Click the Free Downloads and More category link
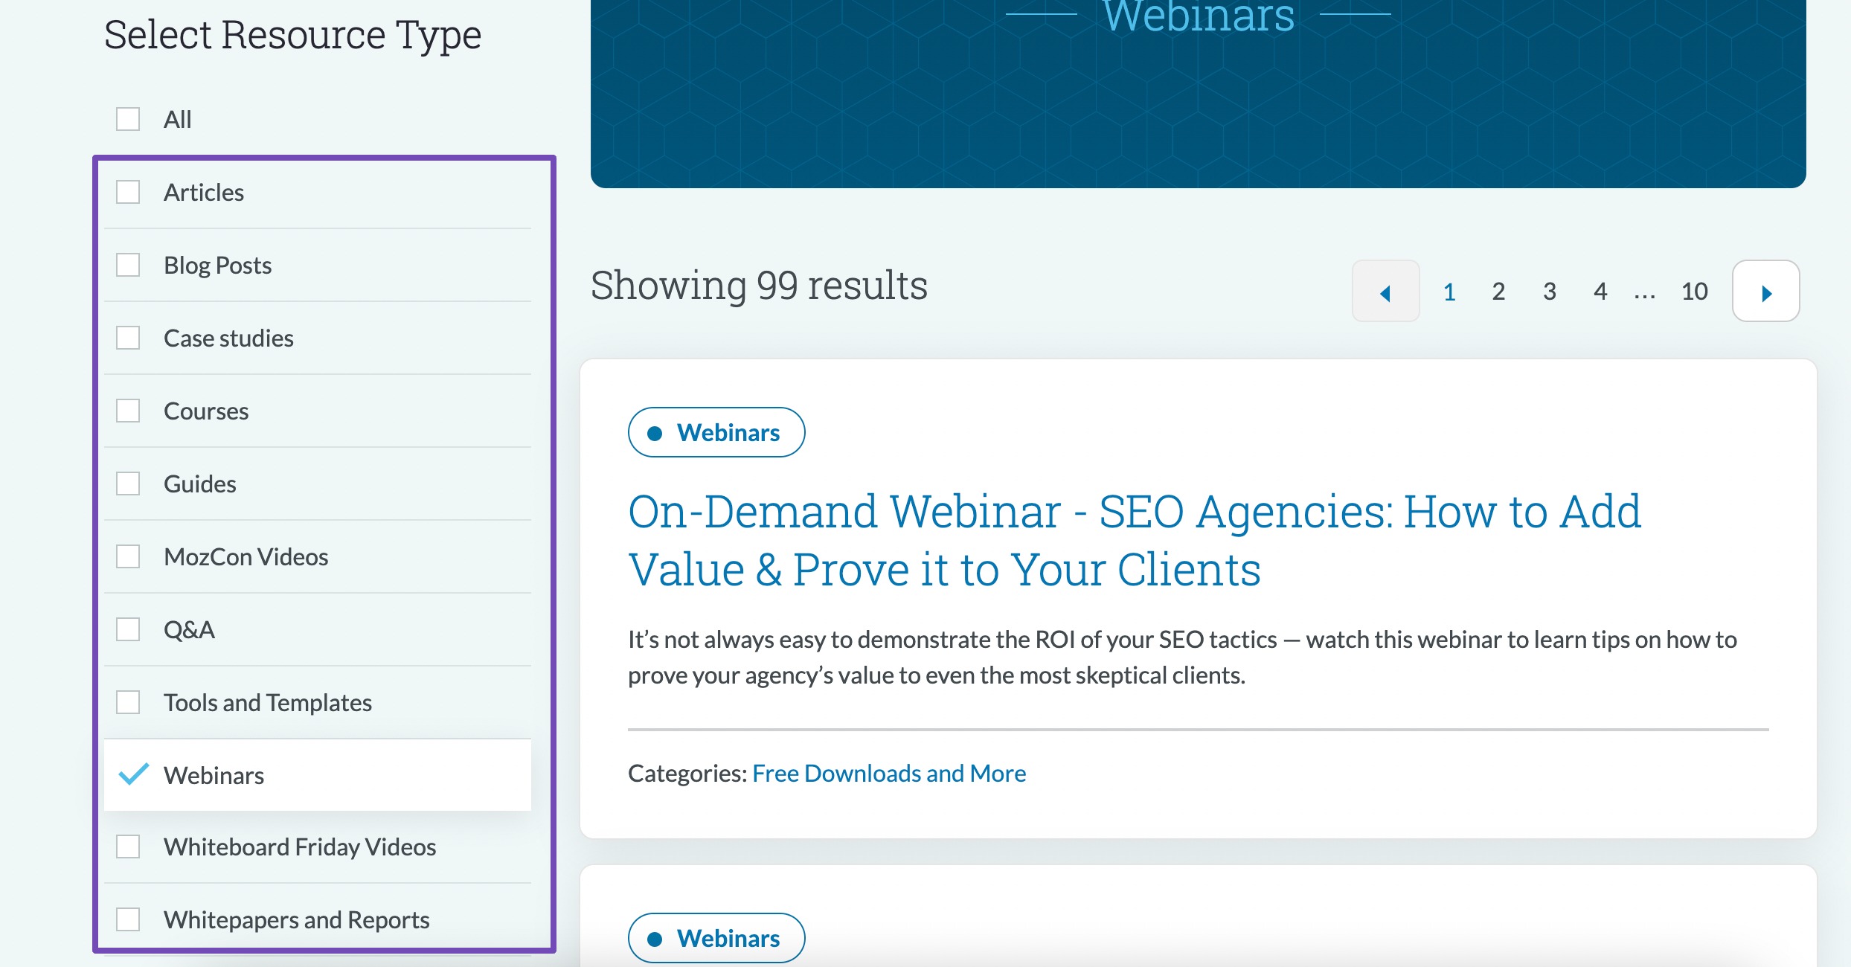The height and width of the screenshot is (967, 1851). [889, 772]
